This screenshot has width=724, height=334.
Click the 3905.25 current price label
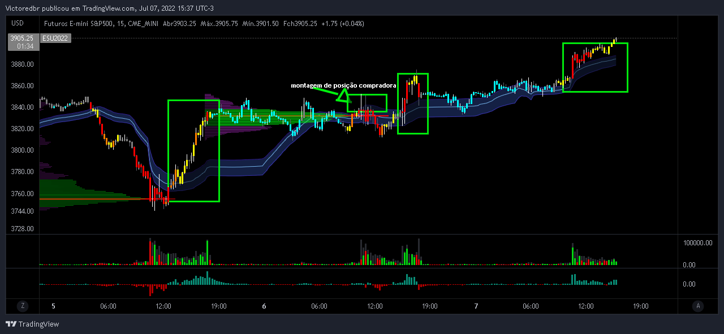click(x=23, y=38)
